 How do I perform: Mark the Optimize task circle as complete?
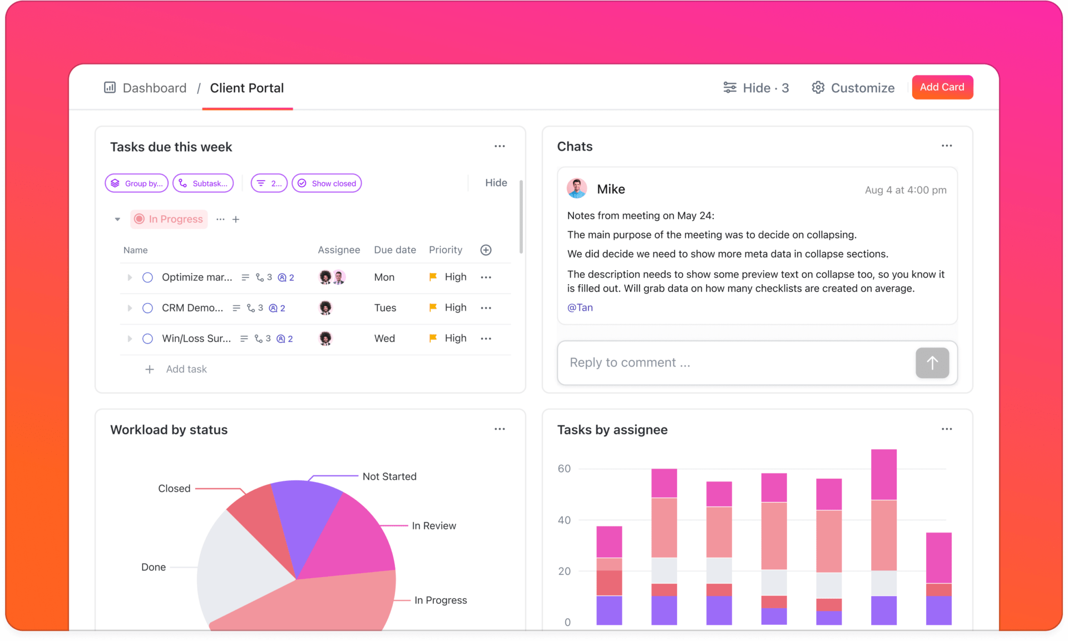[x=147, y=277]
